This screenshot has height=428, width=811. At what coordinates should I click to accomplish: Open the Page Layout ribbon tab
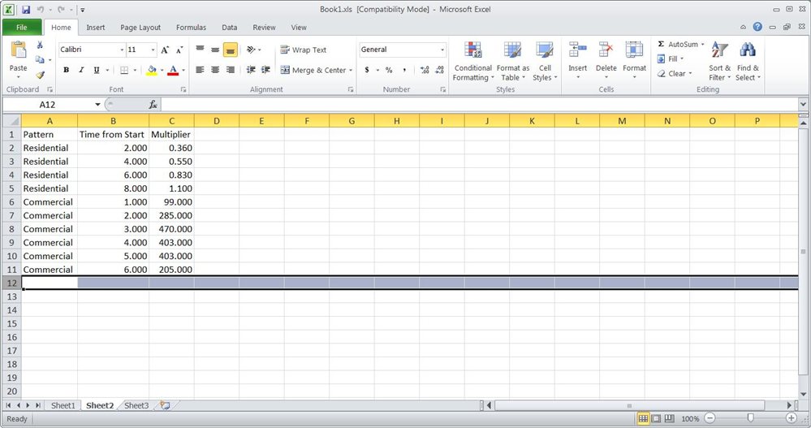coord(140,28)
